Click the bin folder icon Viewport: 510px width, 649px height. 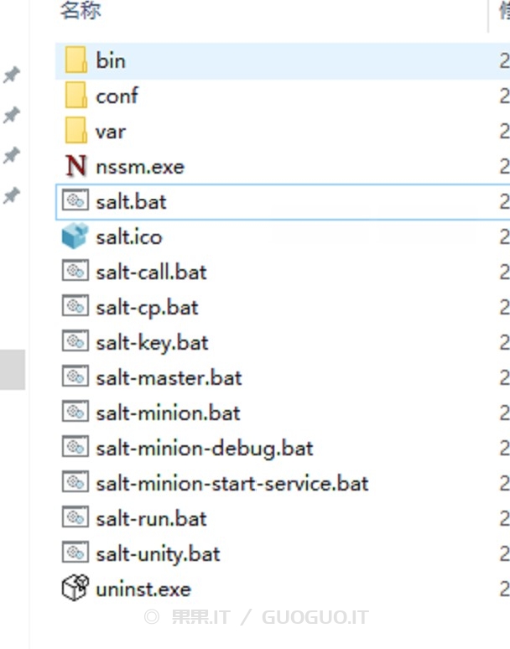point(75,60)
